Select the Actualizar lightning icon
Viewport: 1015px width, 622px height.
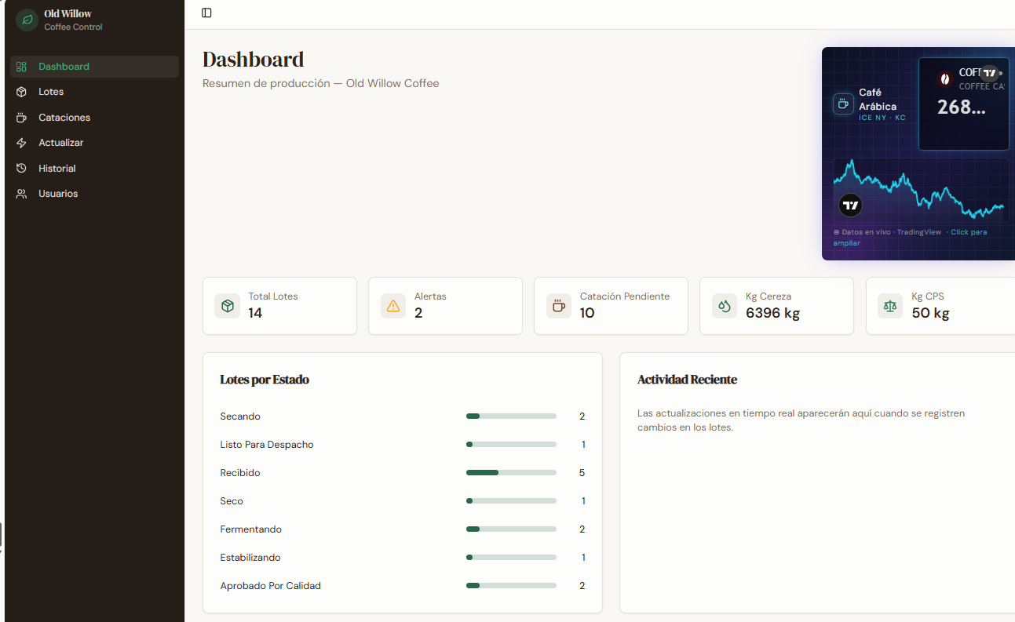(22, 143)
